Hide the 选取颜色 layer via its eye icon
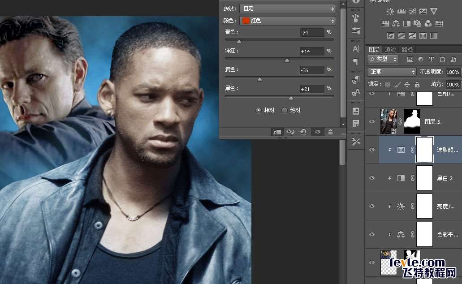This screenshot has width=462, height=284. pyautogui.click(x=372, y=150)
